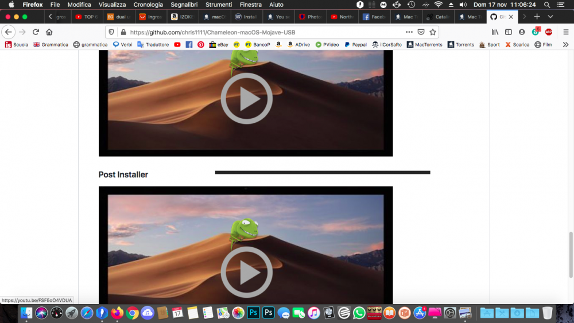This screenshot has width=574, height=323.
Task: Click the Post Installer heading
Action: click(x=123, y=174)
